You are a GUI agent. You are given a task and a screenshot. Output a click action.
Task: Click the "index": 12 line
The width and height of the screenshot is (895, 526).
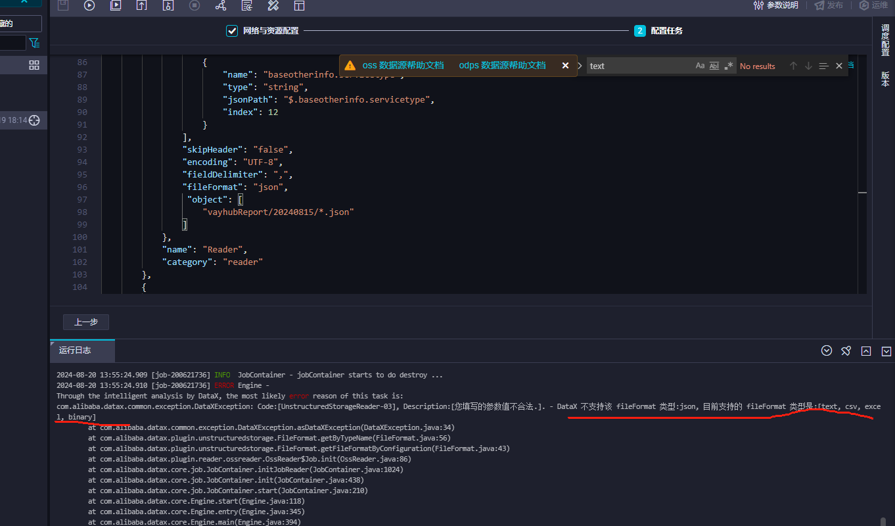click(x=250, y=112)
